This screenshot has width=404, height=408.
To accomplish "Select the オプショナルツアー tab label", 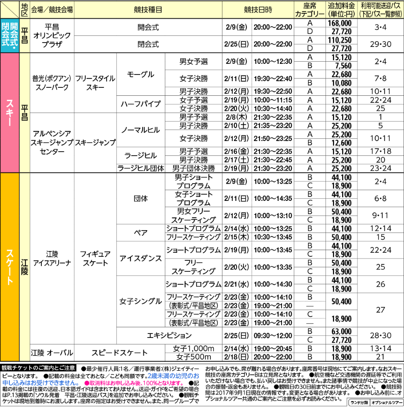I will (x=387, y=403).
